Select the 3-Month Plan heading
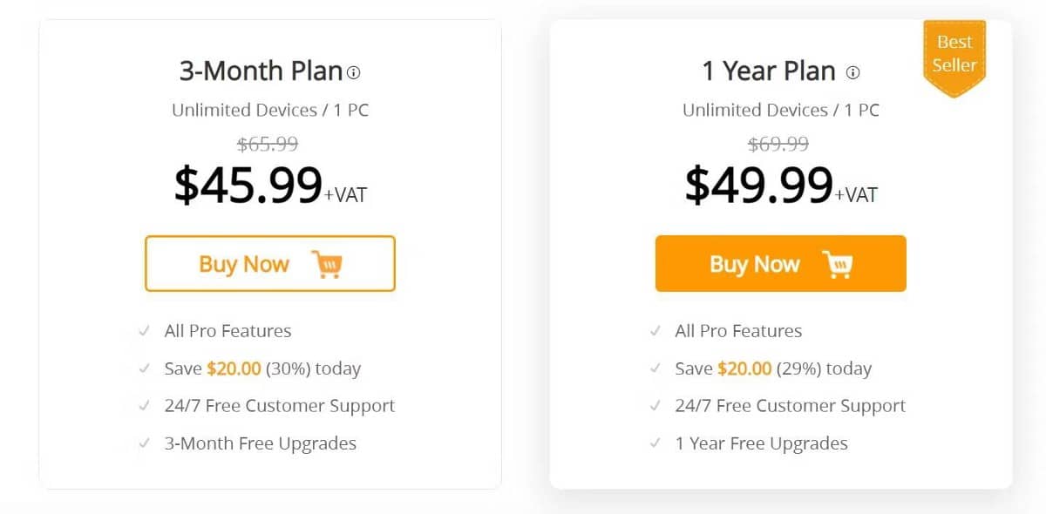 (x=261, y=71)
